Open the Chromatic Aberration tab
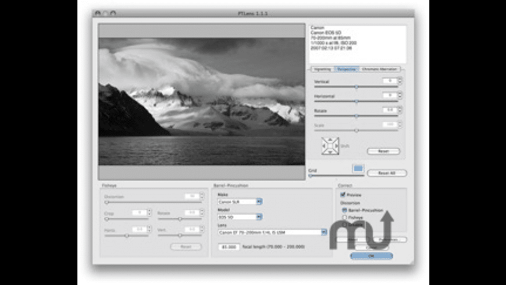506x285 pixels. [x=379, y=69]
